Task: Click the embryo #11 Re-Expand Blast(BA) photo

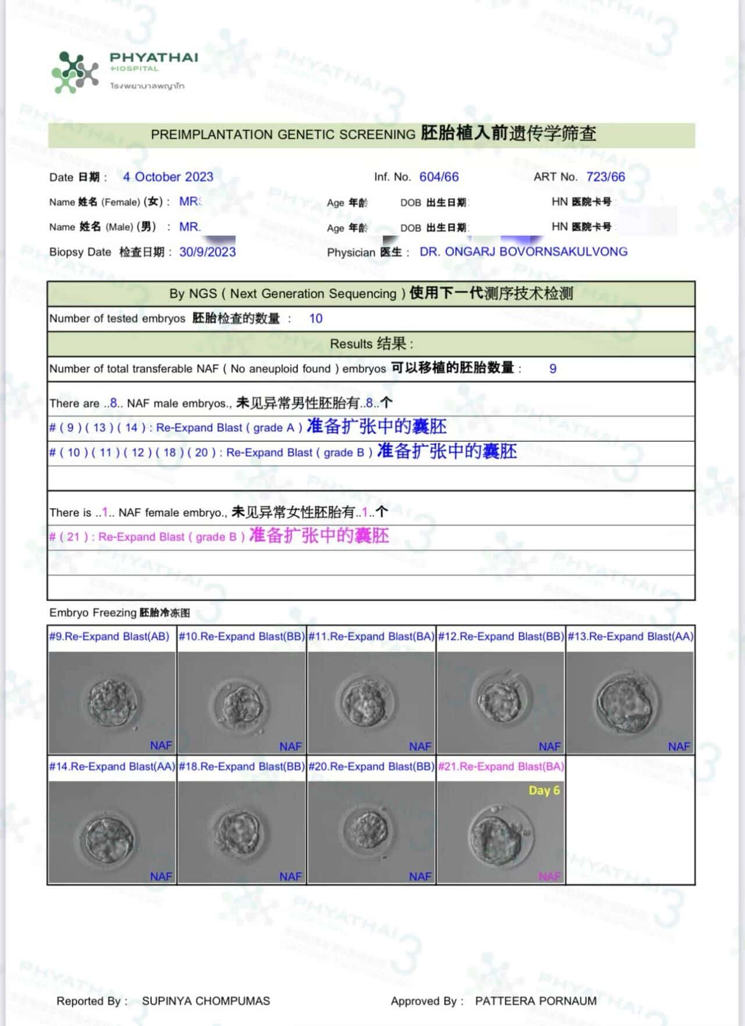Action: [x=371, y=702]
